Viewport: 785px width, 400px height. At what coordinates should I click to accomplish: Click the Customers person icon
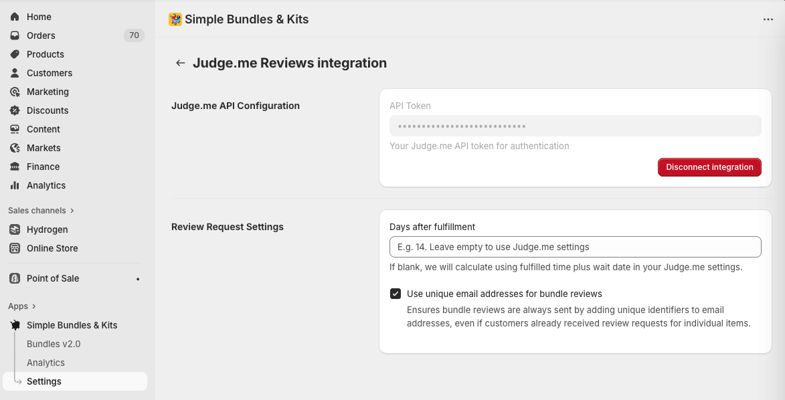click(15, 73)
